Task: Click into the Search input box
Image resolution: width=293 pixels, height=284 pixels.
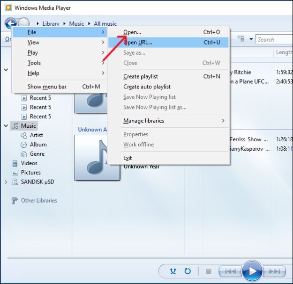Action: pyautogui.click(x=274, y=39)
